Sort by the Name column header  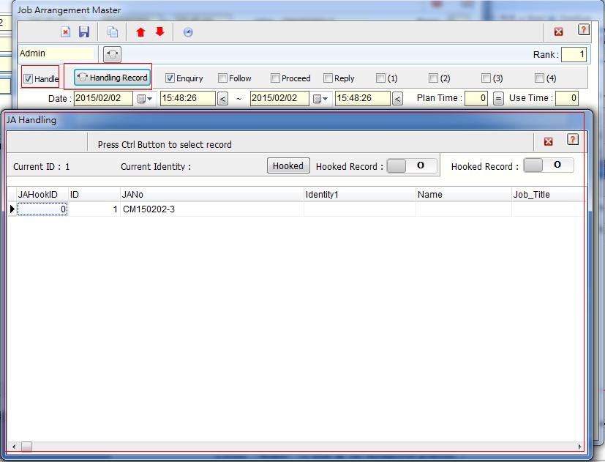click(463, 194)
